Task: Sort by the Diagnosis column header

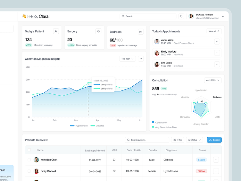Action: coord(171,150)
